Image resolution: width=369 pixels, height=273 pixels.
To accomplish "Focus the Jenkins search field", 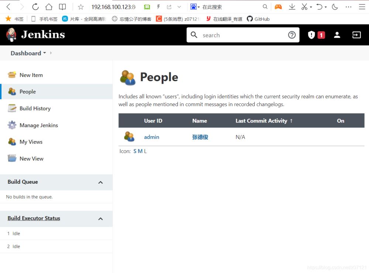I will pyautogui.click(x=243, y=35).
